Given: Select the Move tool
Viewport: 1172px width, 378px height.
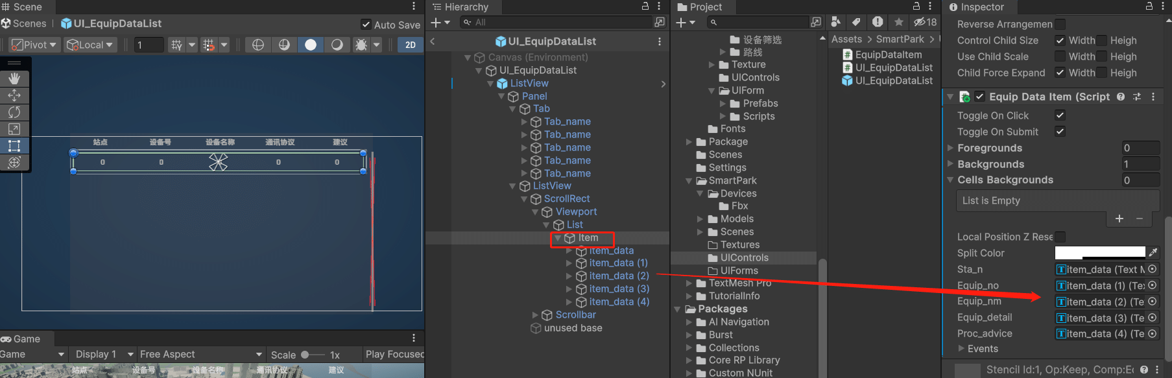Looking at the screenshot, I should point(14,95).
